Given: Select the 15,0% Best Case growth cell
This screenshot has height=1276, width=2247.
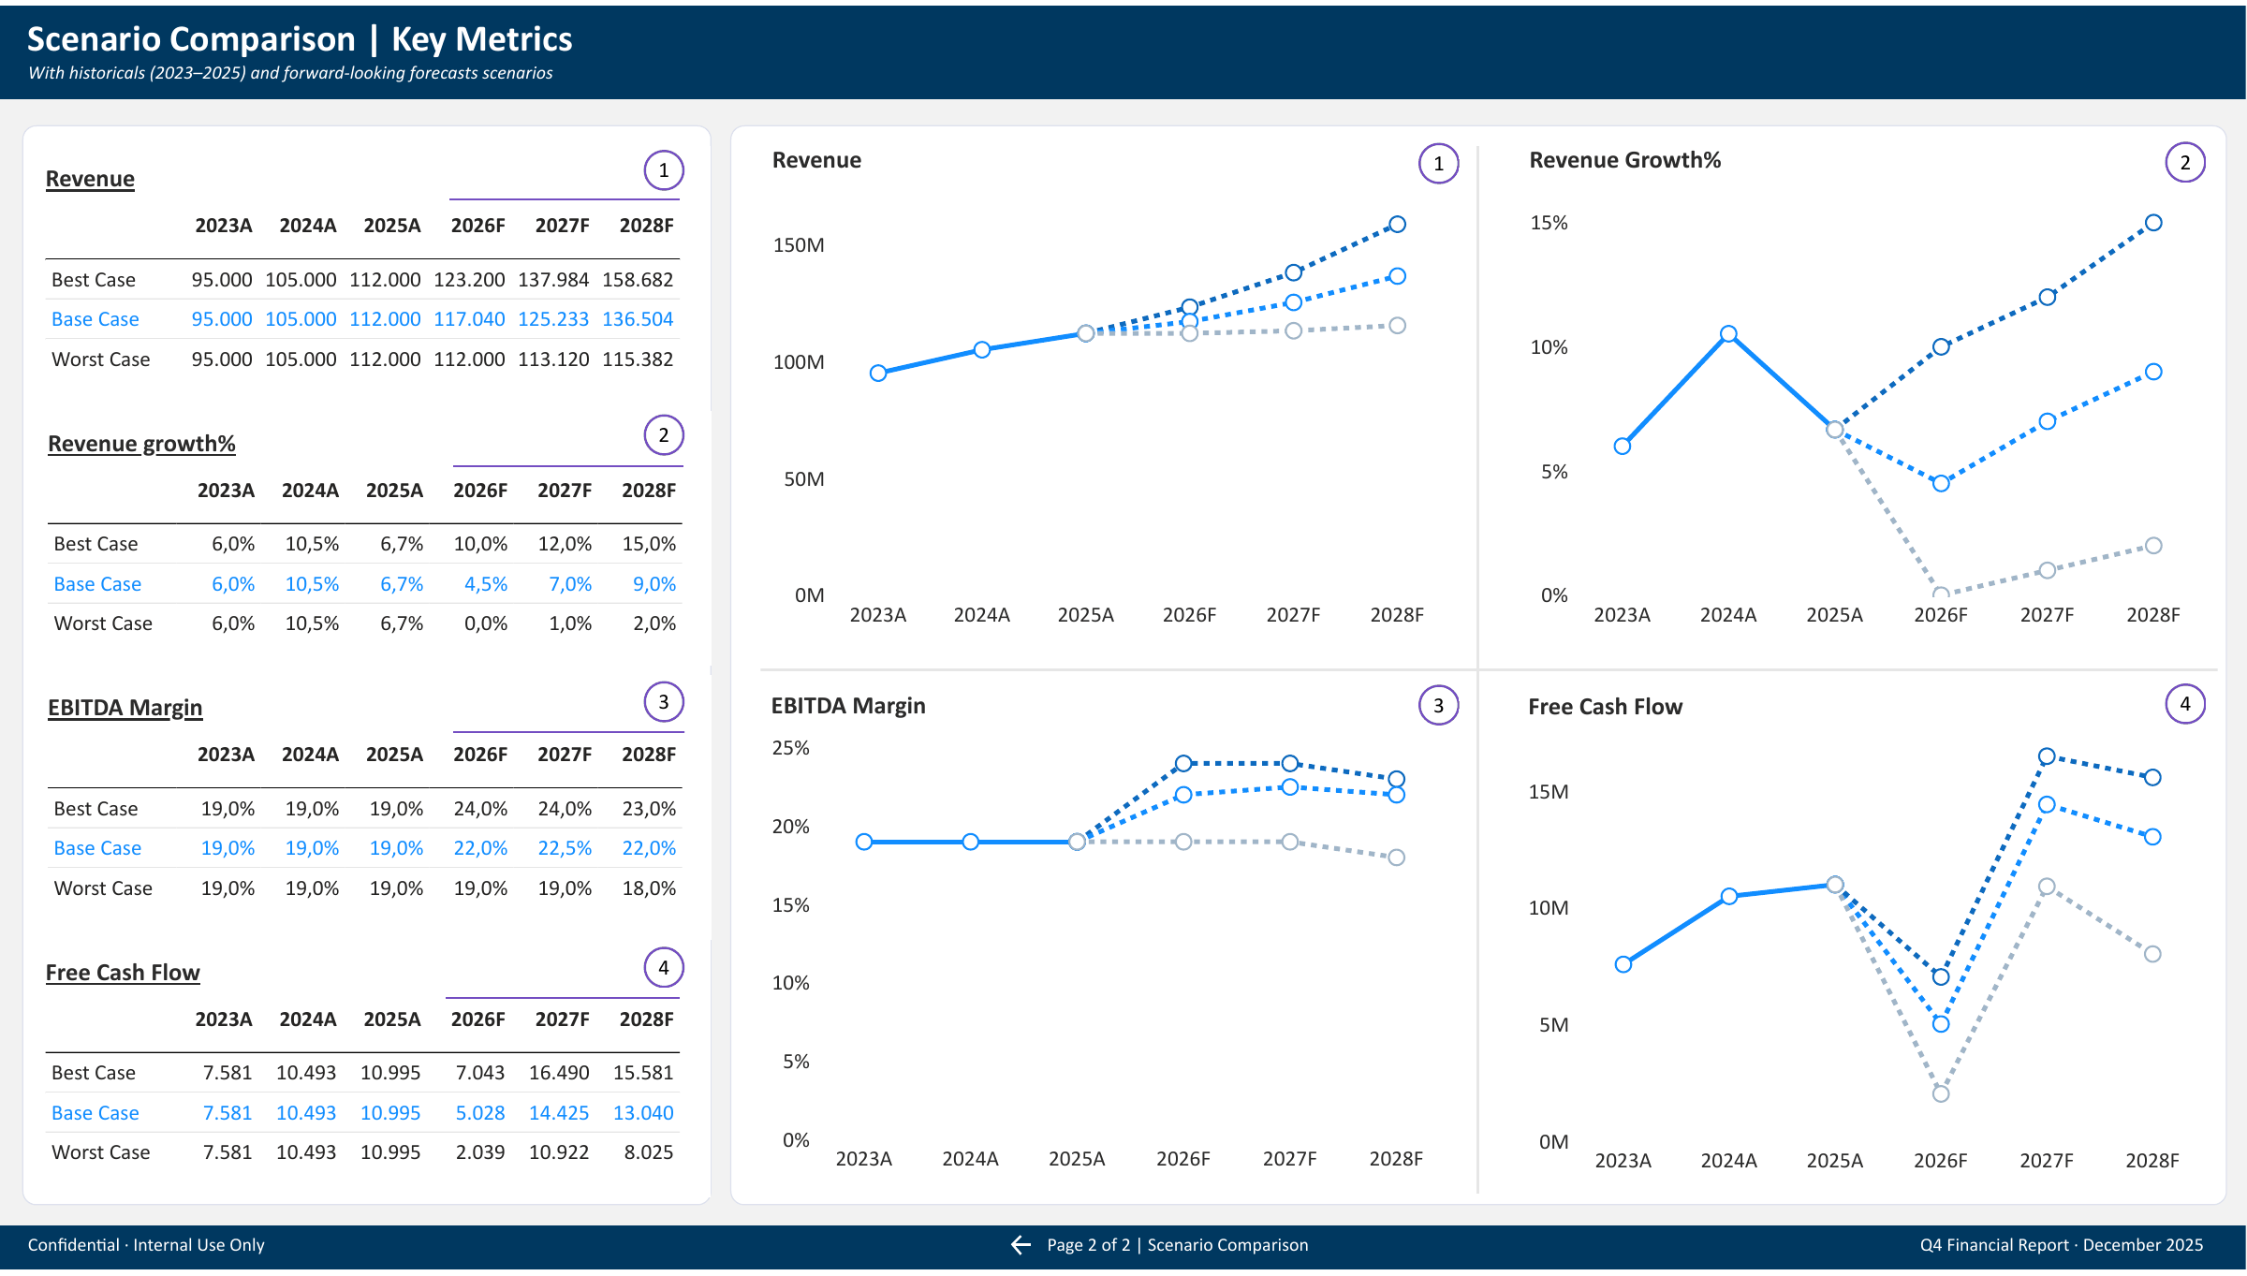Looking at the screenshot, I should click(x=649, y=544).
